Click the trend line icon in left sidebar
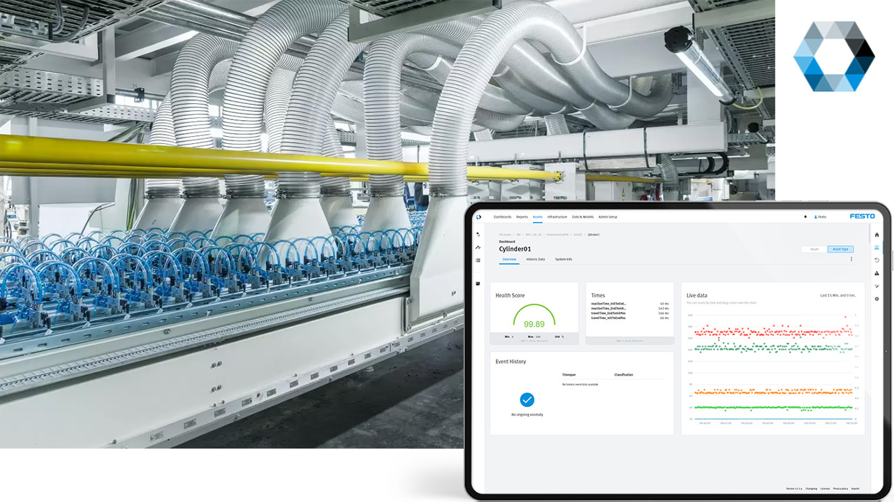 click(478, 247)
